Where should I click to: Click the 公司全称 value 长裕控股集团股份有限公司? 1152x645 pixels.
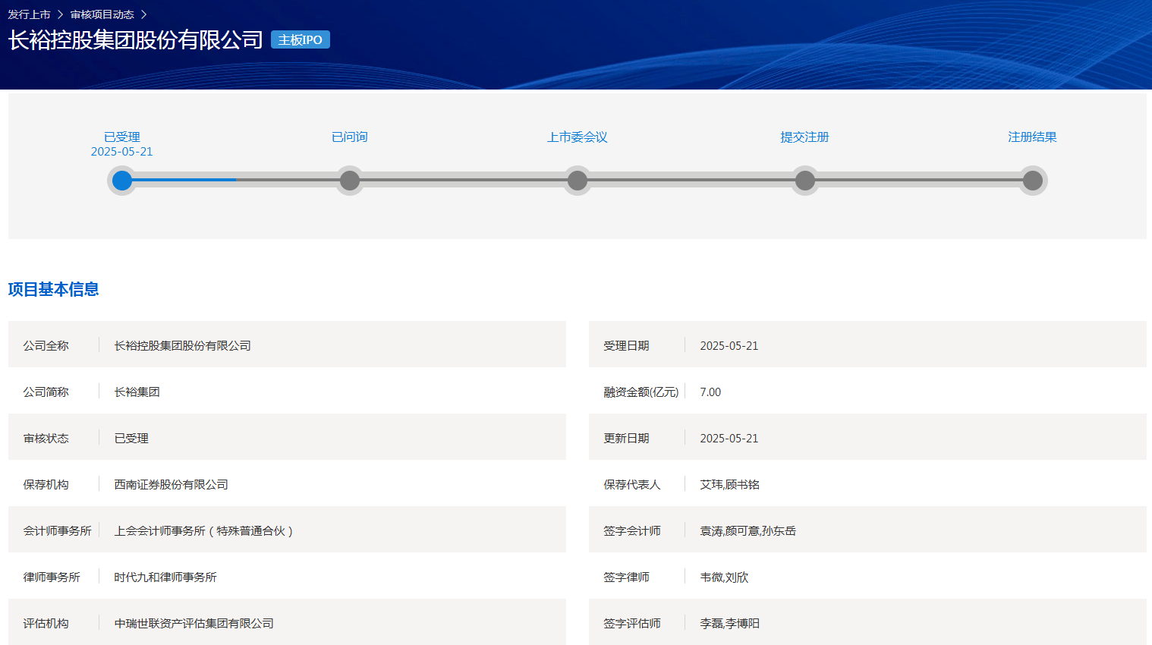[x=183, y=345]
